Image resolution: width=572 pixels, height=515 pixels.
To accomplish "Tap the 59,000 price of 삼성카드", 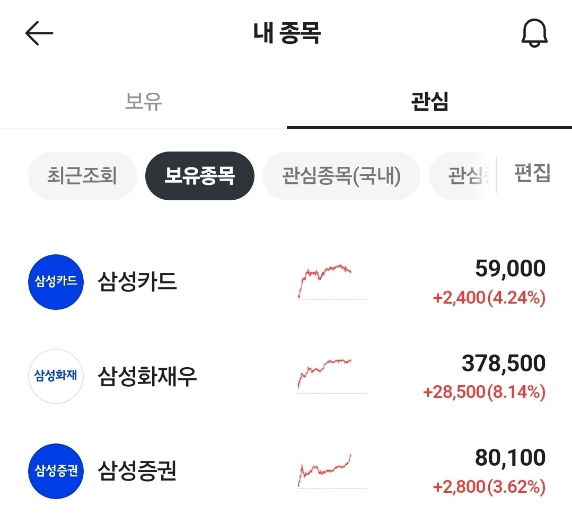I will coord(510,268).
